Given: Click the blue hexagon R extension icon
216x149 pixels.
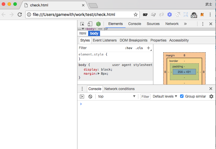Looking at the screenshot, I should pyautogui.click(x=170, y=15).
